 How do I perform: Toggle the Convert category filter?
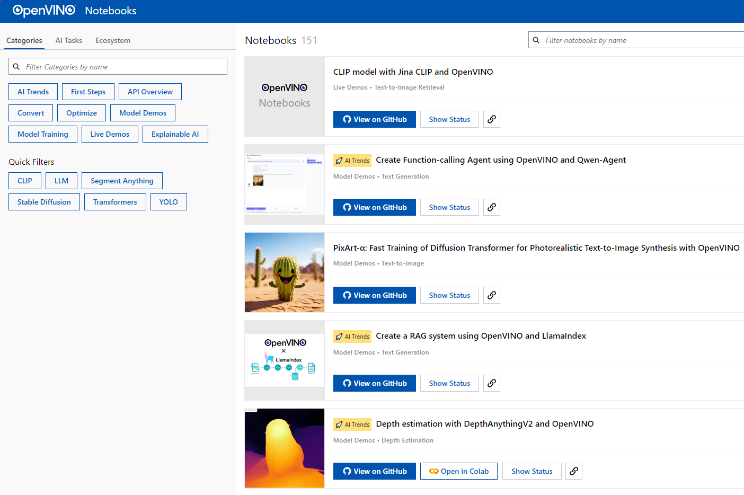31,113
